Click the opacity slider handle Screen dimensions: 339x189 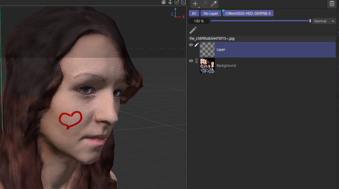(310, 21)
